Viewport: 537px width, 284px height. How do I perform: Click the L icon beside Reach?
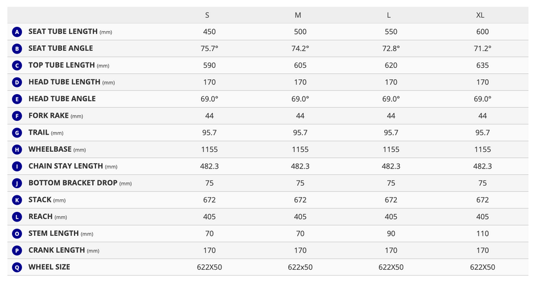(x=17, y=217)
